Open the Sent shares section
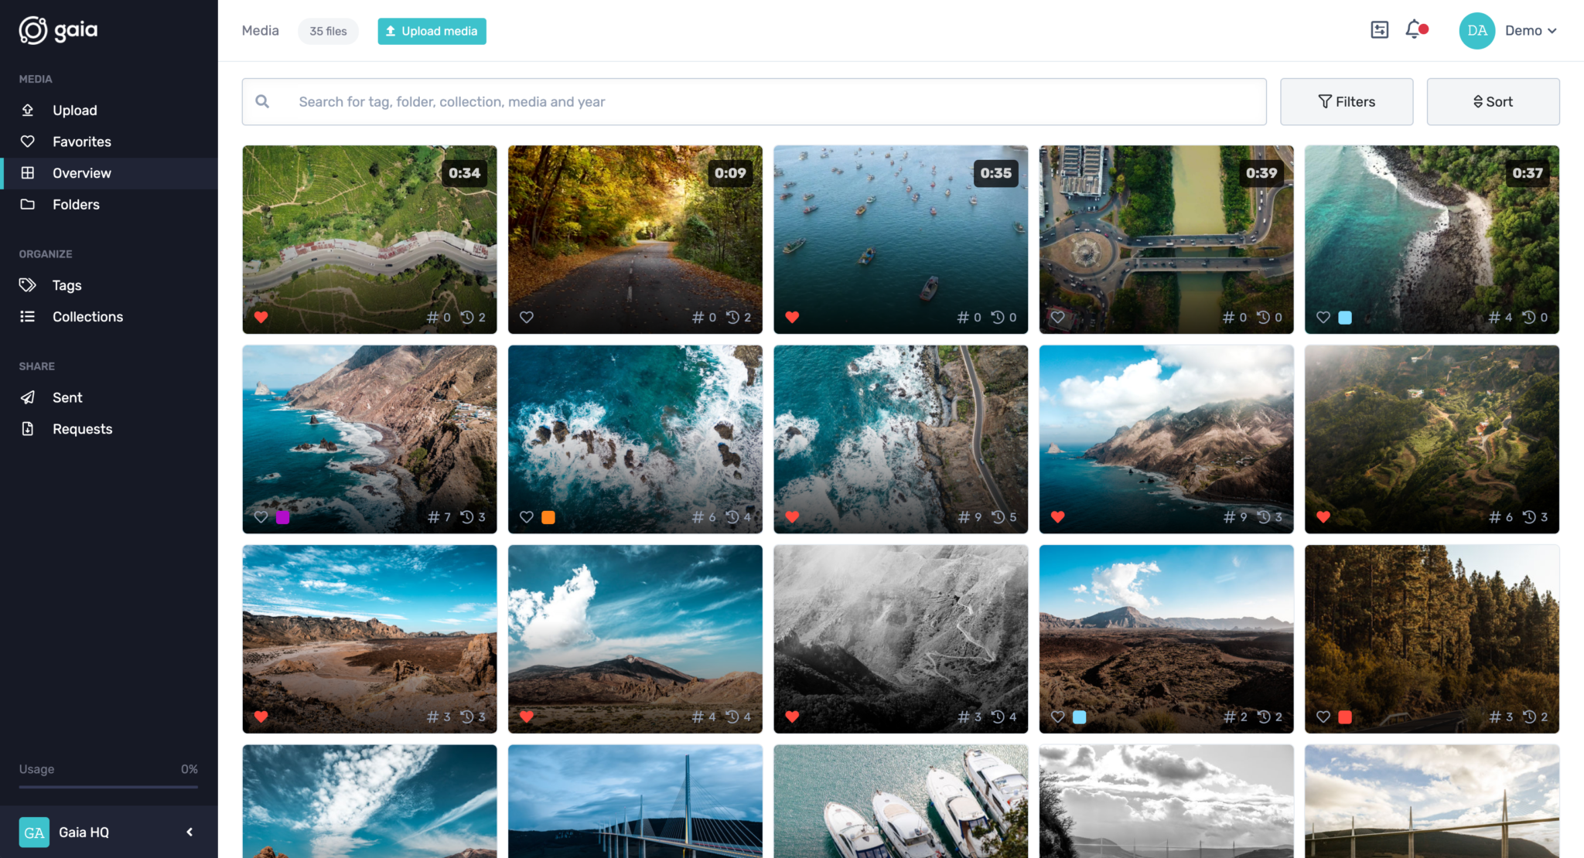 (x=67, y=397)
